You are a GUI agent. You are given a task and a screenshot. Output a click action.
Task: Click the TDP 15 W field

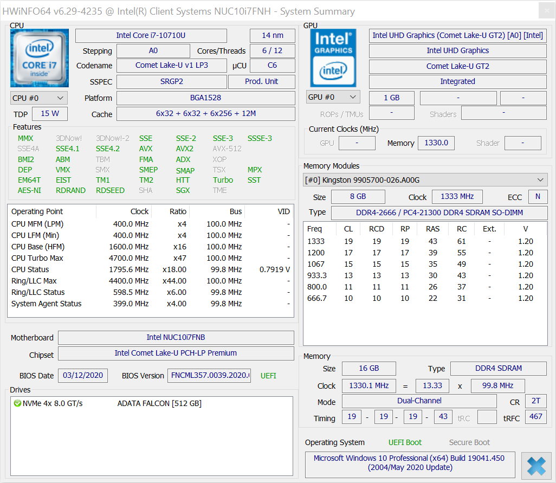point(49,114)
